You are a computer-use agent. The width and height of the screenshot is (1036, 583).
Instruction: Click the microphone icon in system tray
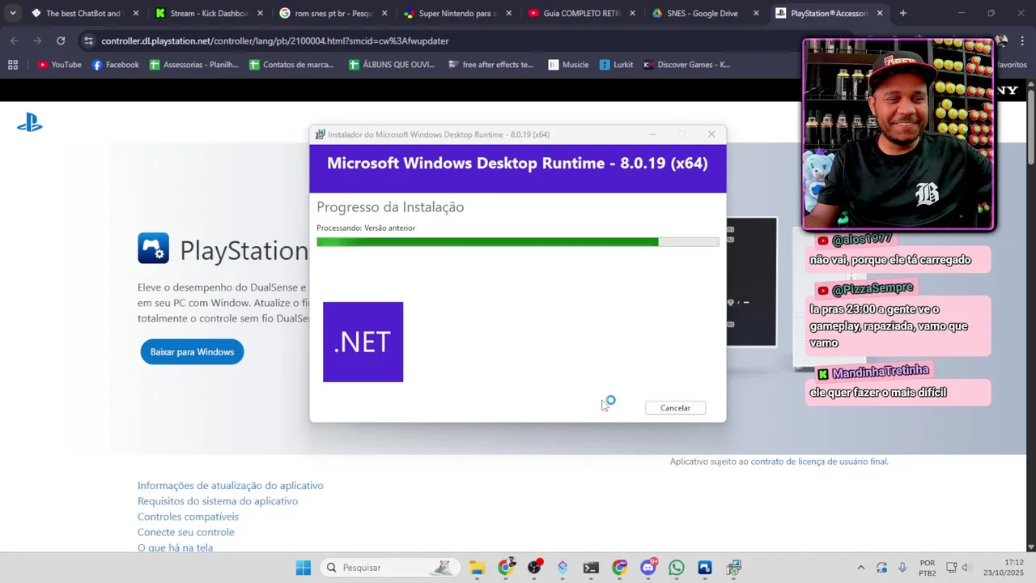pyautogui.click(x=902, y=568)
